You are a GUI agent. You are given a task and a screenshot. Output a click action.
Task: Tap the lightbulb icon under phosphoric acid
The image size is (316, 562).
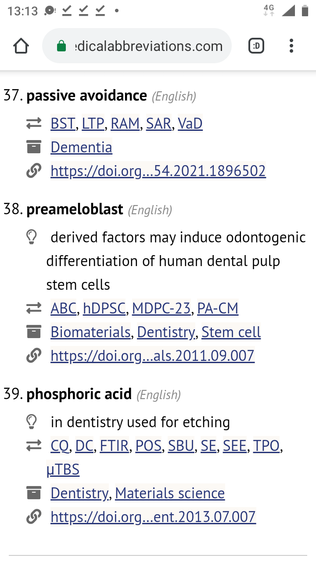coord(32,422)
